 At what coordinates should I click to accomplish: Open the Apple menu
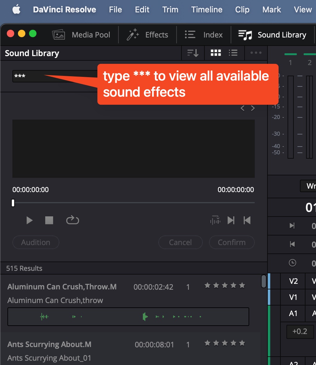pyautogui.click(x=16, y=10)
